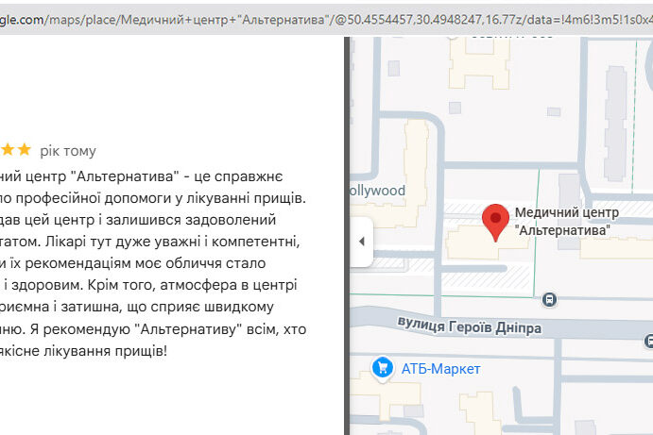This screenshot has height=435, width=653.
Task: Click the tan building above Hollywood label
Action: click(x=414, y=146)
